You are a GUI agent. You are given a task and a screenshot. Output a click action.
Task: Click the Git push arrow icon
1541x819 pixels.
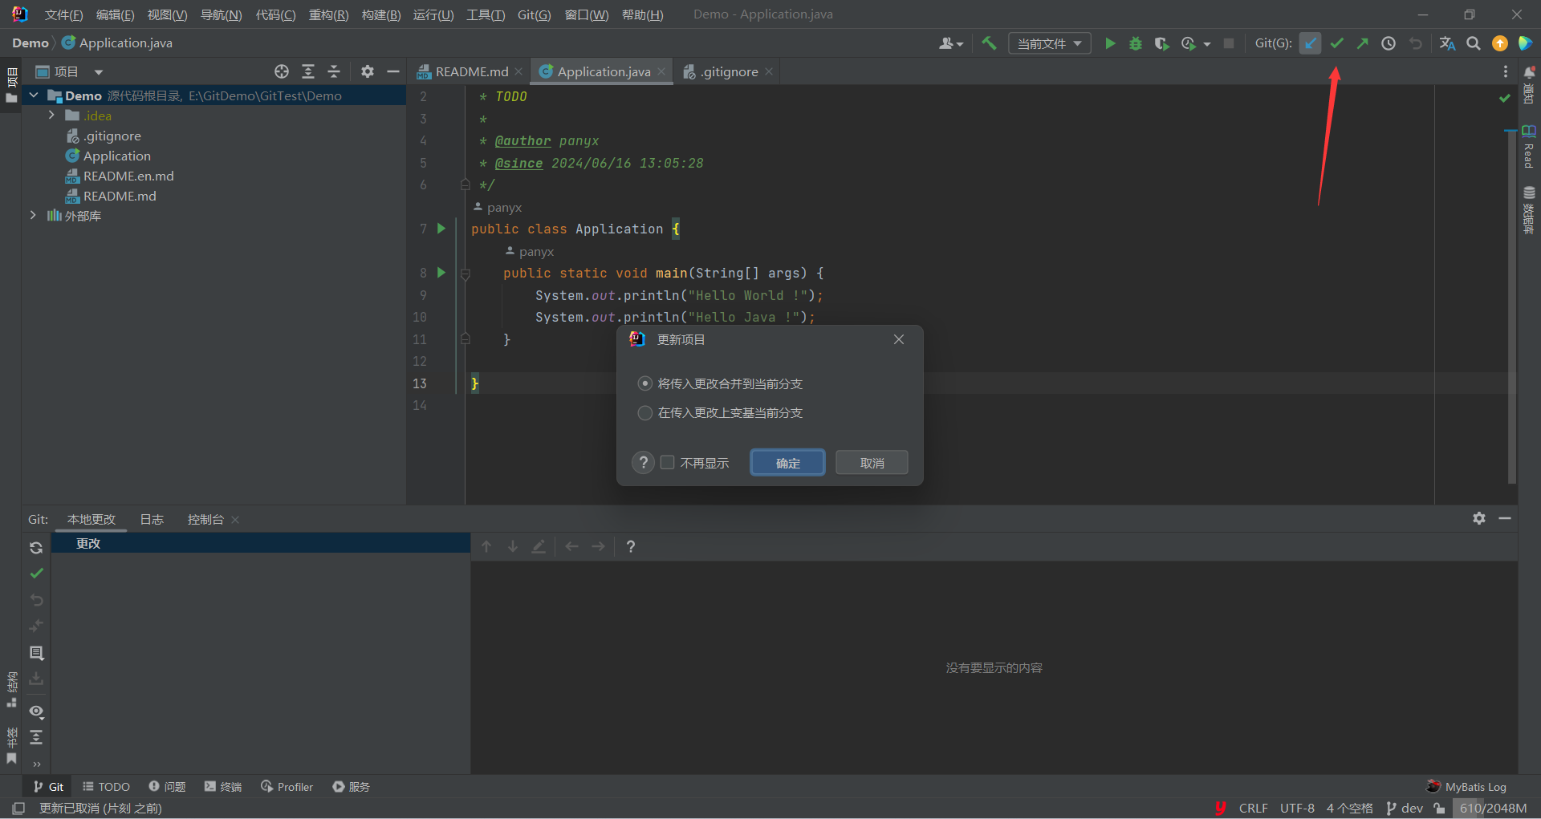pos(1362,43)
